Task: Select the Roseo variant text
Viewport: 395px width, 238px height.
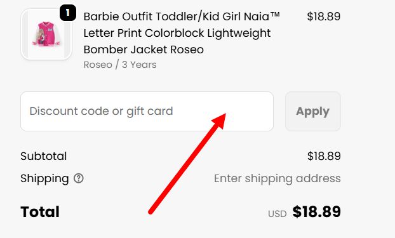Action: [98, 65]
